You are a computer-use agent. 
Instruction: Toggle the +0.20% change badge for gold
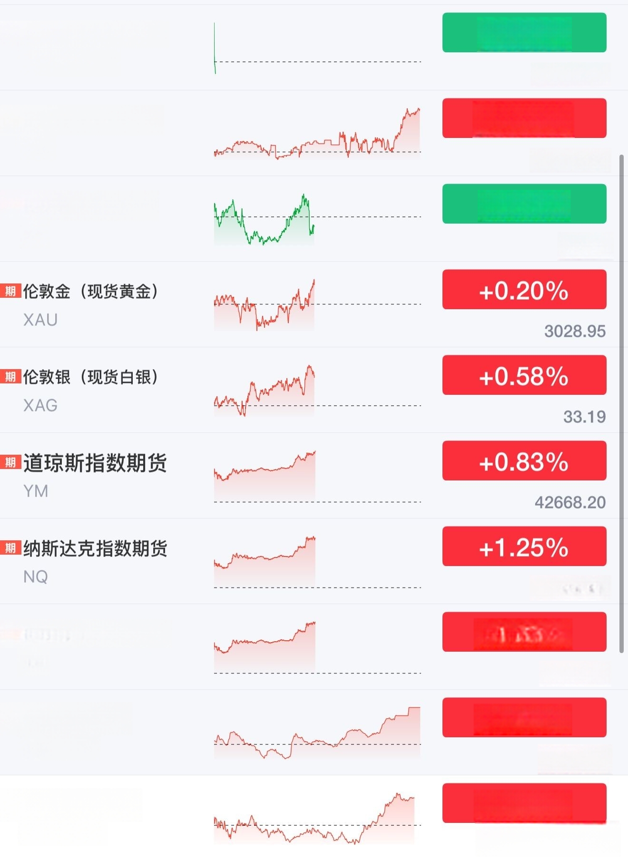click(x=524, y=289)
